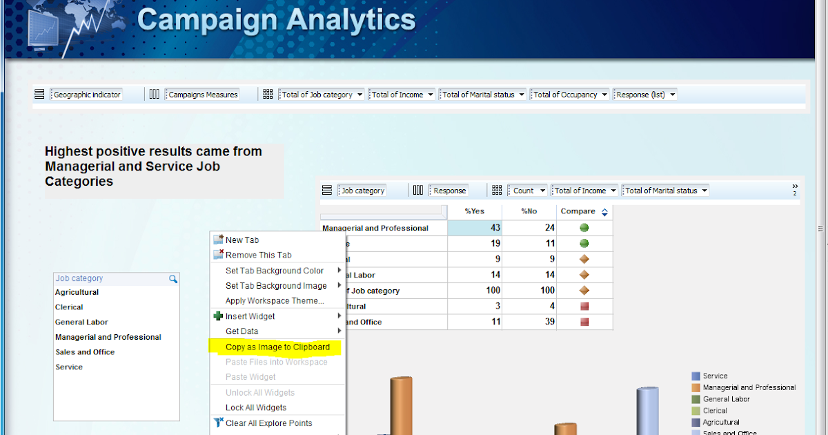This screenshot has height=435, width=828.
Task: Click the columns icon beside Campaigns Measures
Action: pyautogui.click(x=154, y=94)
